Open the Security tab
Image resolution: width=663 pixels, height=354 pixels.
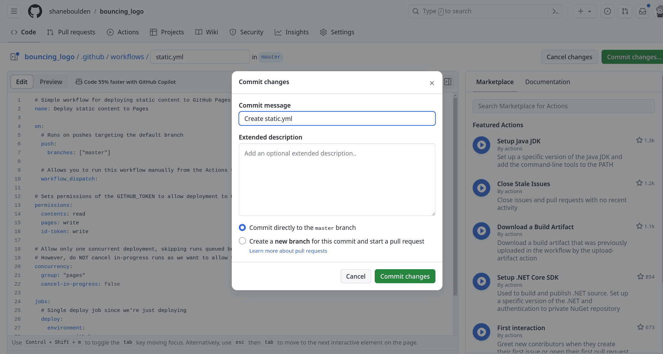point(247,32)
